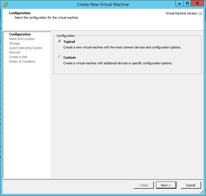Image resolution: width=206 pixels, height=196 pixels.
Task: Go to the next wizard step
Action: coord(166,185)
